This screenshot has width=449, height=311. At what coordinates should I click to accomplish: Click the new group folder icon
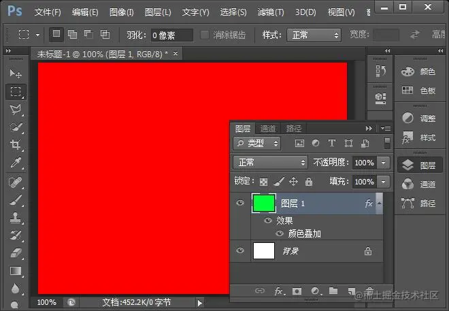[x=333, y=291]
